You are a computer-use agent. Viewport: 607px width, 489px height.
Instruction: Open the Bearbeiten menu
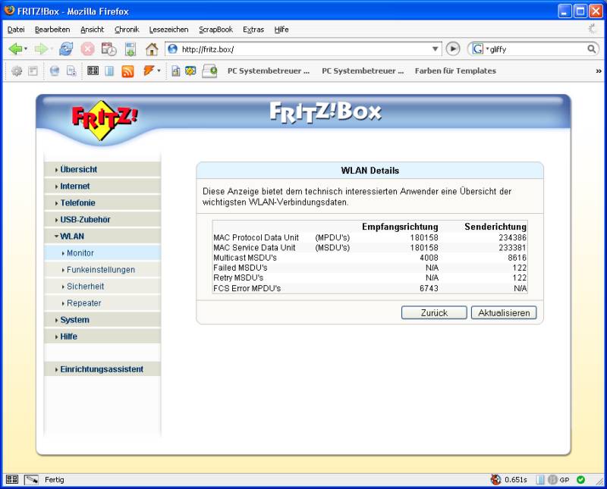pyautogui.click(x=52, y=30)
